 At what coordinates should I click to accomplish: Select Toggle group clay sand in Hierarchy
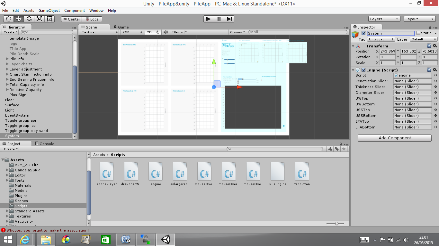pos(26,131)
